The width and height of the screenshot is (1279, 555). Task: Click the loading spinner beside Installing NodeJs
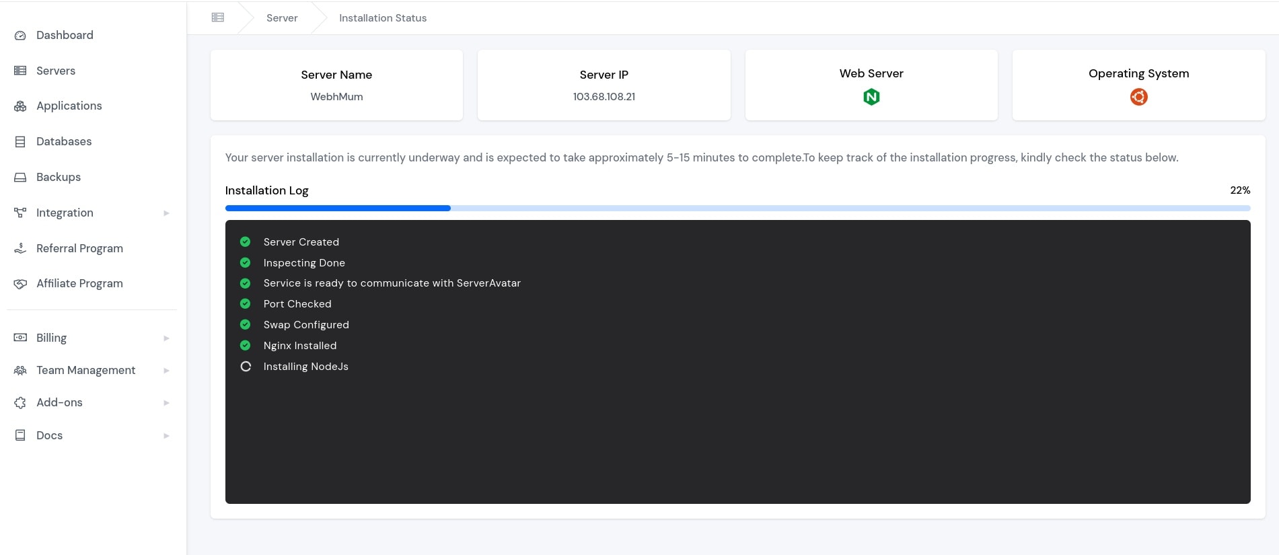246,367
